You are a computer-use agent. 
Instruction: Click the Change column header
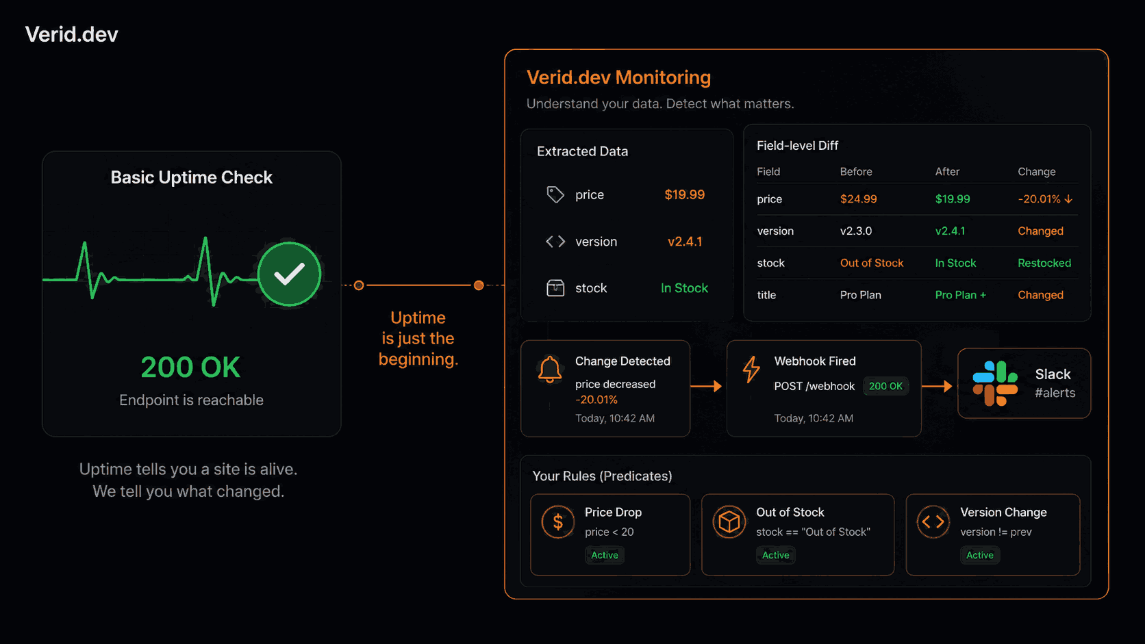coord(1037,172)
